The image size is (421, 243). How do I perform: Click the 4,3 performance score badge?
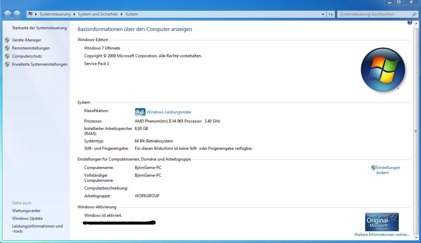[140, 112]
